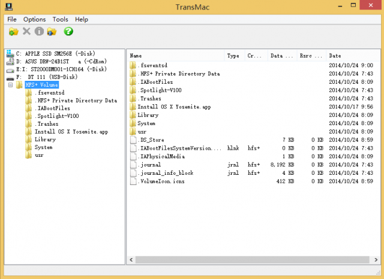Click TransMac app icon in title bar
The height and width of the screenshot is (279, 384).
[8, 7]
